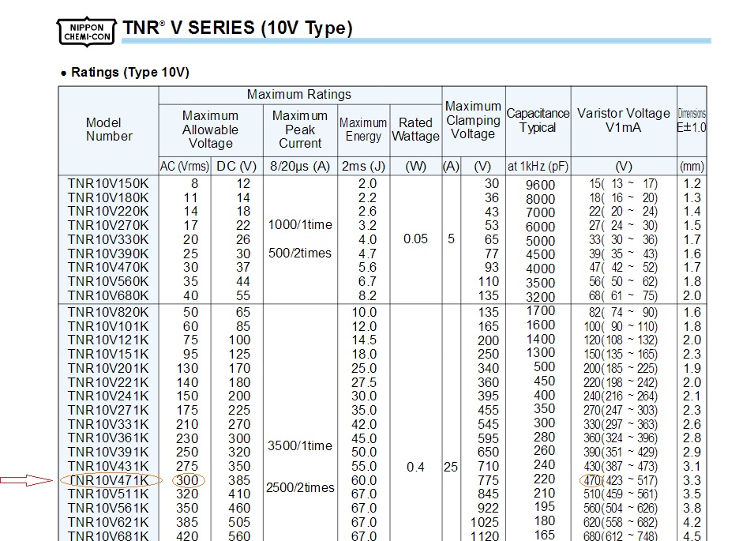754x541 pixels.
Task: Select model TNR10V151K
Action: (108, 354)
